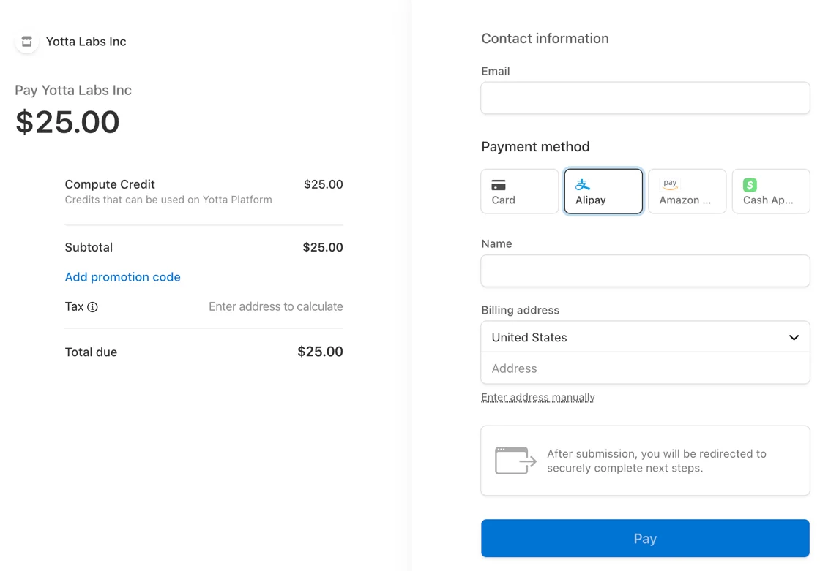Click the Add promotion code link
Viewport: 820px width, 571px height.
(122, 277)
